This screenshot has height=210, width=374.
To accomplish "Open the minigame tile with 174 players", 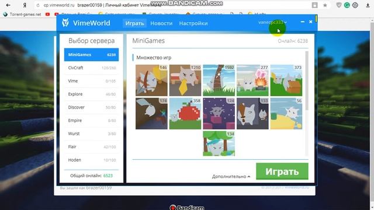I will click(151, 114).
